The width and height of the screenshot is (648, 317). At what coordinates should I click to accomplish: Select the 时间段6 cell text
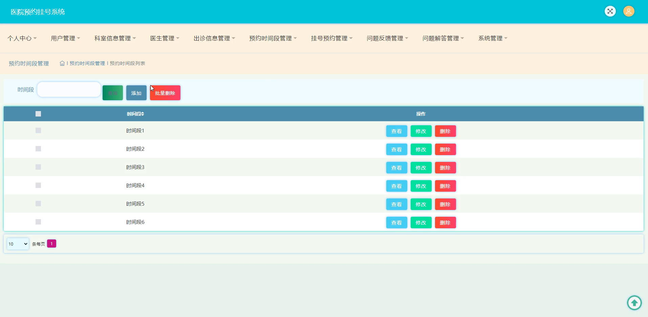[x=135, y=222]
